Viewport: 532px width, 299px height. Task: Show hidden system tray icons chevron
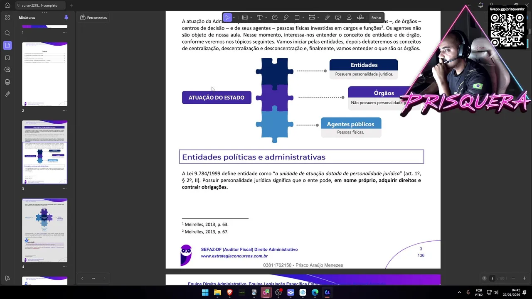point(459,292)
